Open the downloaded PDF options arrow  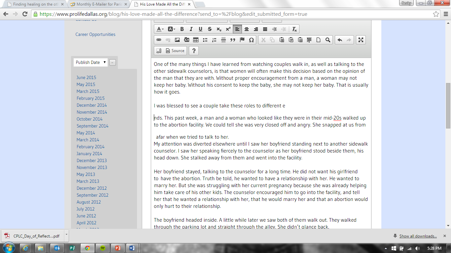pos(66,236)
